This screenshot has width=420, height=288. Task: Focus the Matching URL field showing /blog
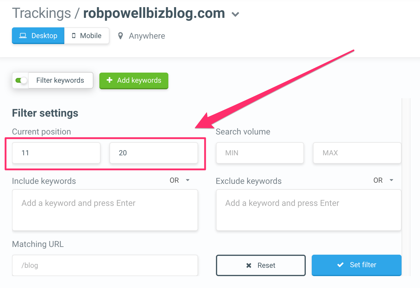coord(105,265)
